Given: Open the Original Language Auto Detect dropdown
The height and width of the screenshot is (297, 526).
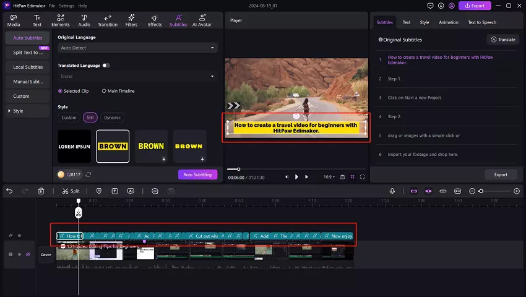Looking at the screenshot, I should [x=137, y=48].
